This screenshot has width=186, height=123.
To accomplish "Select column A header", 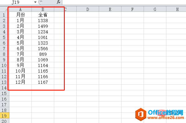I will [20, 9].
